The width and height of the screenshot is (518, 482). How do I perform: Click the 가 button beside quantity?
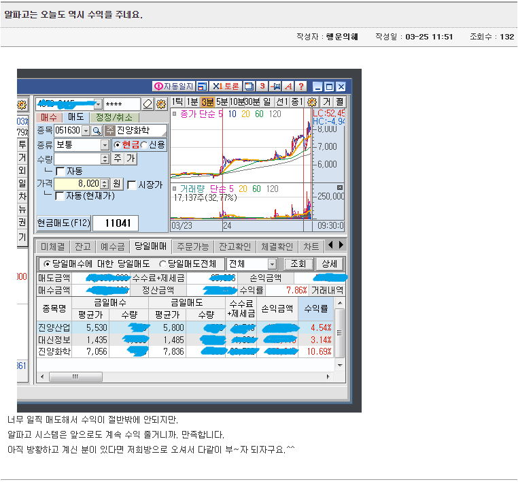131,159
